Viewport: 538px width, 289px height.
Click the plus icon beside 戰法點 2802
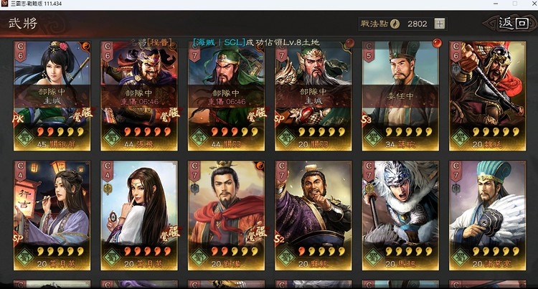point(440,24)
